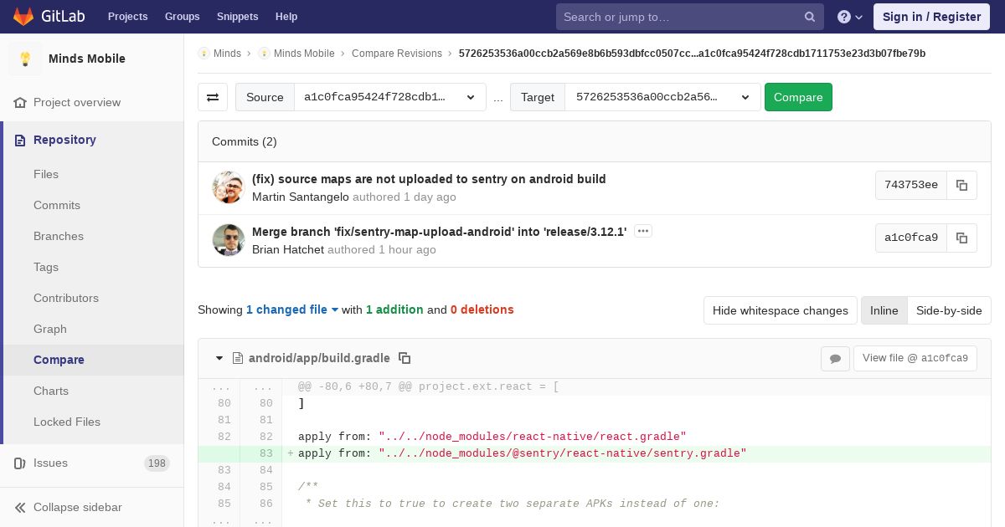
Task: Click the Project overview home icon
Action: tap(20, 102)
